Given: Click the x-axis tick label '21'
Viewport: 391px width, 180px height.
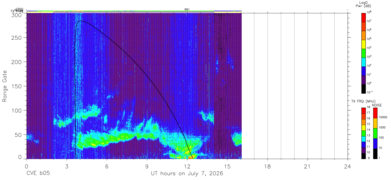Looking at the screenshot, I should 308,166.
